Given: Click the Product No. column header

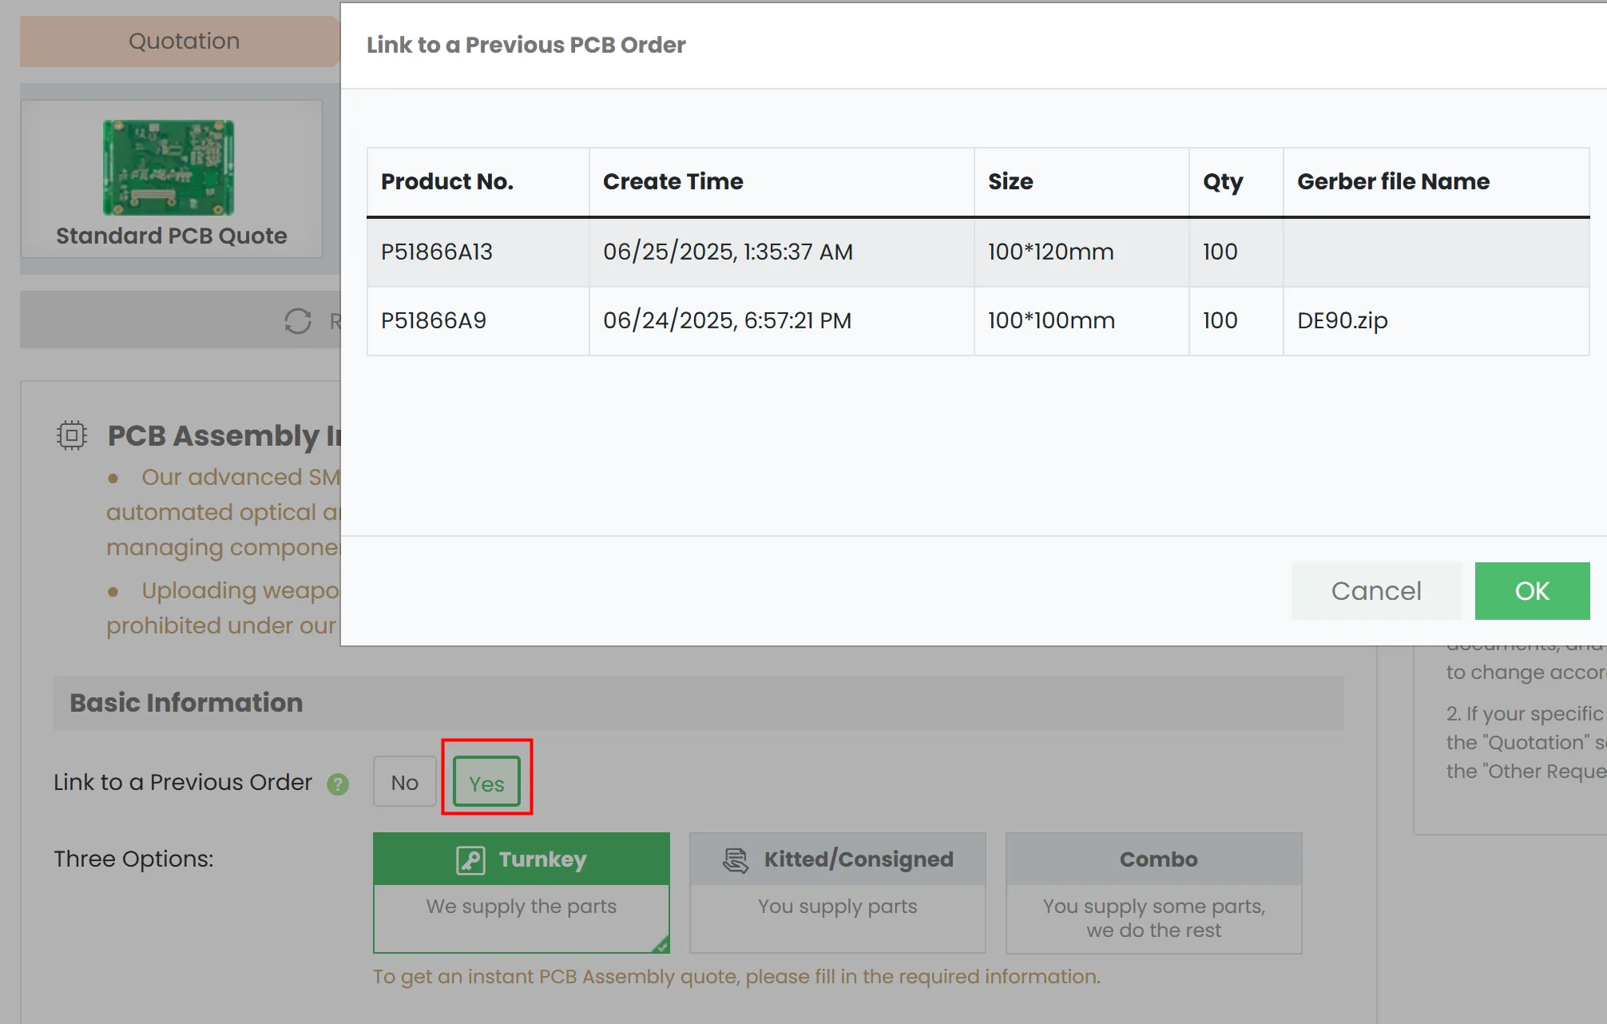Looking at the screenshot, I should 446,182.
